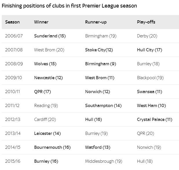Viewport: 179px width, 170px height.
Task: Select Leicester (14) winner cell
Action: click(x=47, y=133)
